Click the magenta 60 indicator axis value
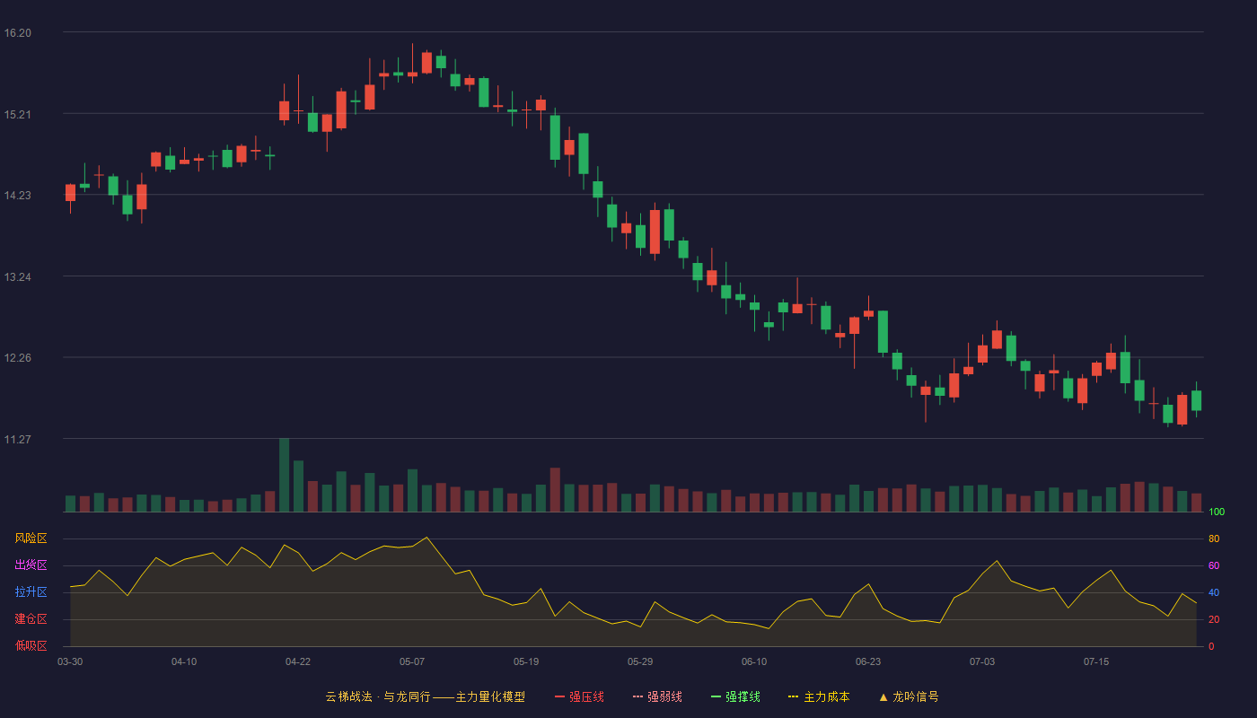 [1214, 566]
